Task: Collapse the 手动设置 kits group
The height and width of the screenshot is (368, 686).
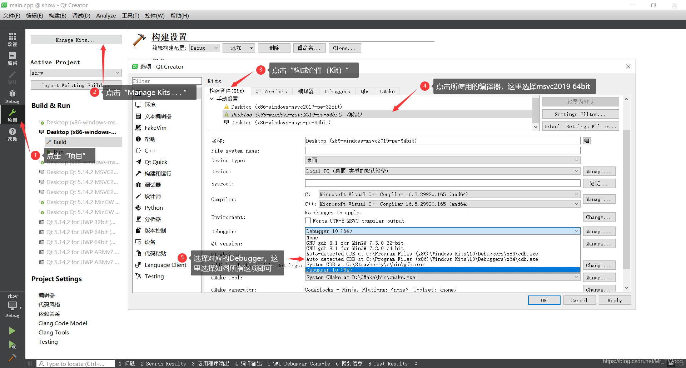Action: click(x=212, y=99)
